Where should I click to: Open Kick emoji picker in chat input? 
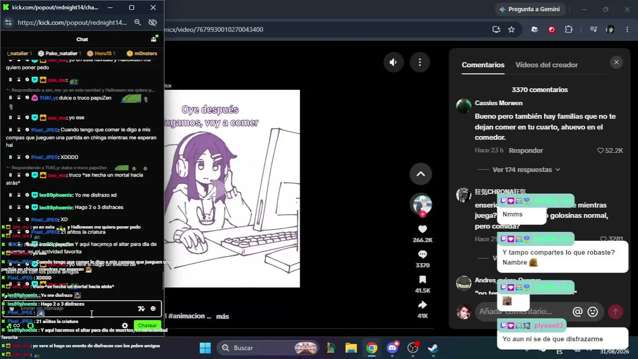point(153,309)
